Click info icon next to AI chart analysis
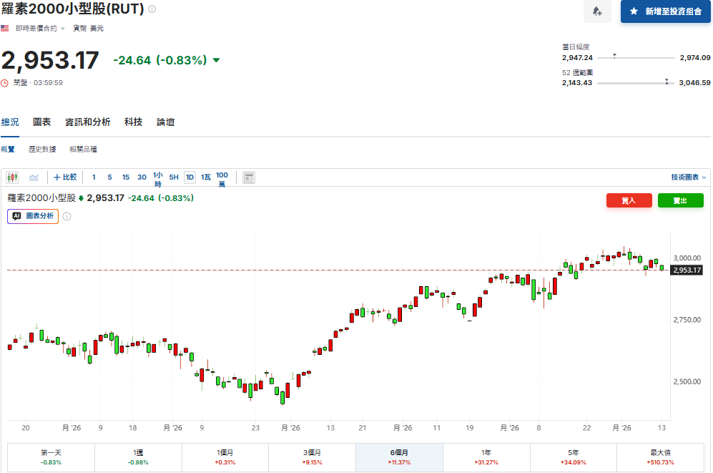 (67, 217)
